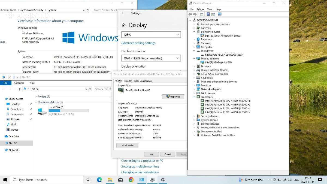Click the List All Modes button
Screen dimensions: 327x184
[127, 145]
